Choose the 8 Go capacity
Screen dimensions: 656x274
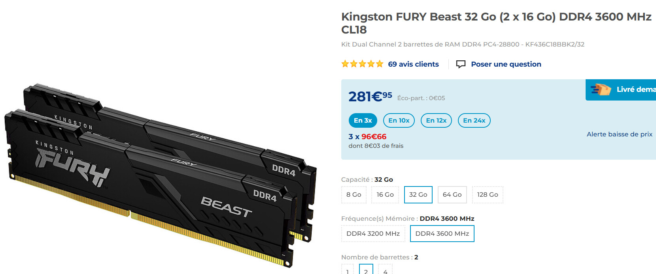pyautogui.click(x=354, y=195)
